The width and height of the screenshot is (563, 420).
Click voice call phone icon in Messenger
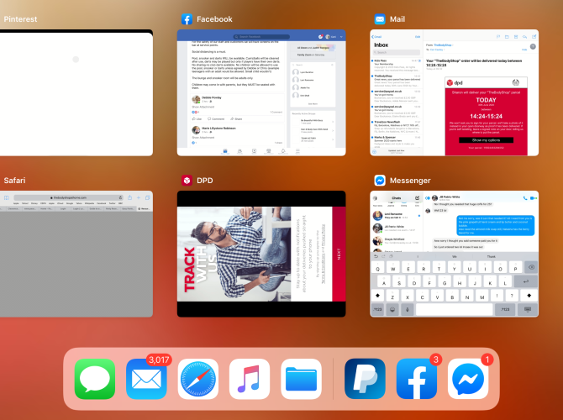(525, 197)
